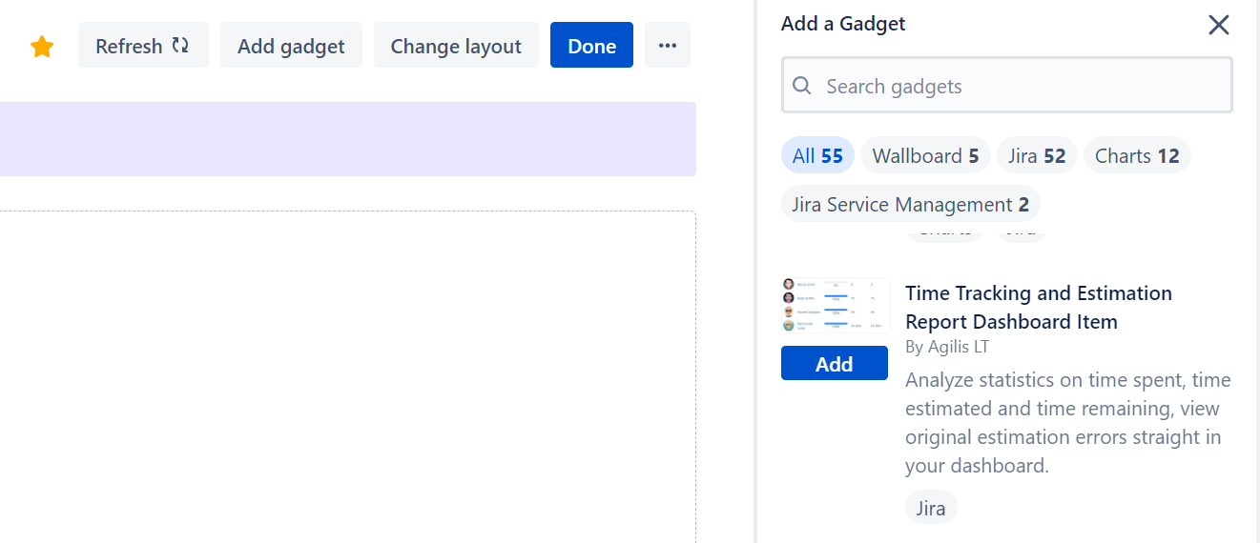Click the By Agilis LT vendor text
Image resolution: width=1260 pixels, height=543 pixels.
pos(947,347)
